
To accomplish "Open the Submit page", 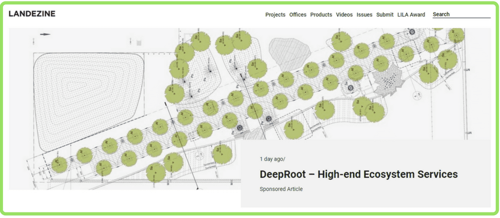I will pyautogui.click(x=385, y=15).
